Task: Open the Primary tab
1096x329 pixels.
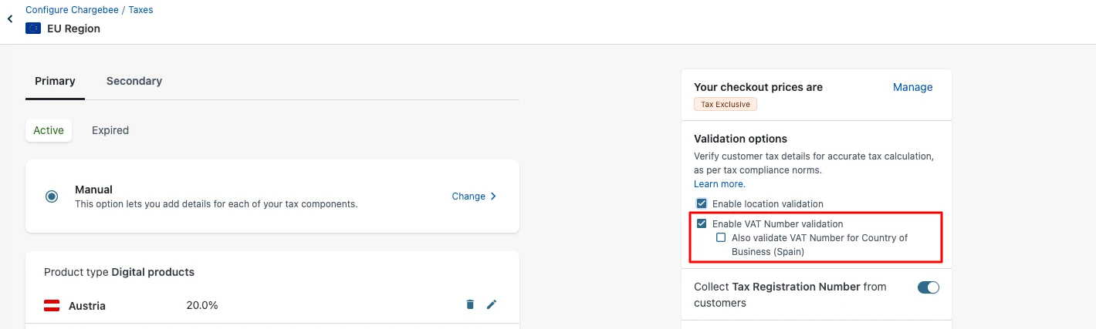Action: [x=55, y=81]
